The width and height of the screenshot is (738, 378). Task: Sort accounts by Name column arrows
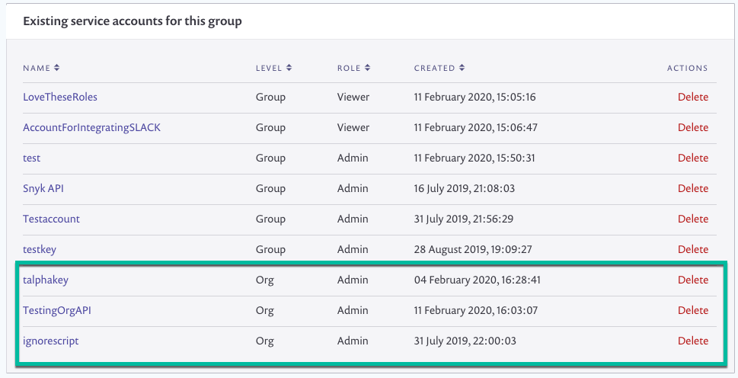coord(56,68)
